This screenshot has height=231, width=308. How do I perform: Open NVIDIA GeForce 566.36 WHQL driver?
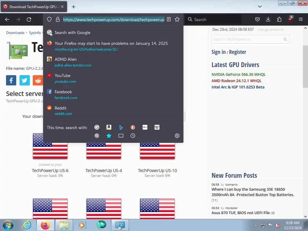[239, 75]
